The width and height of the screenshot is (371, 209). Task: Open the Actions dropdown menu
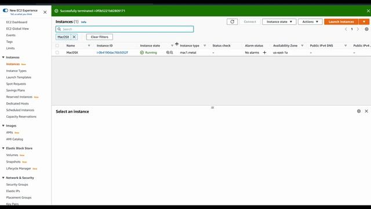point(310,22)
